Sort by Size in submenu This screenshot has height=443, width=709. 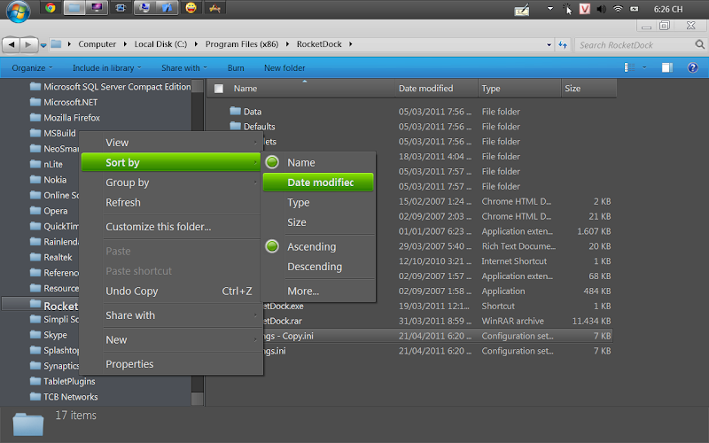pyautogui.click(x=318, y=222)
